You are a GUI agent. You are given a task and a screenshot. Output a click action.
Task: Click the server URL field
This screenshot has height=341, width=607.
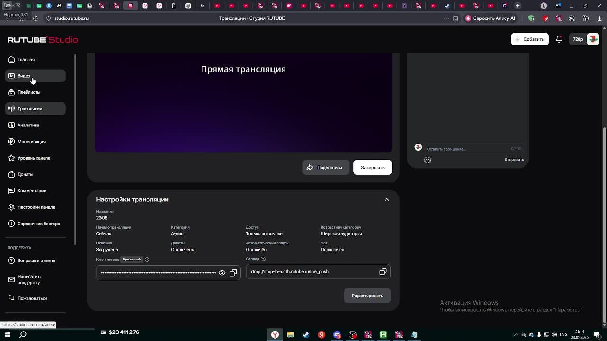[x=318, y=272]
